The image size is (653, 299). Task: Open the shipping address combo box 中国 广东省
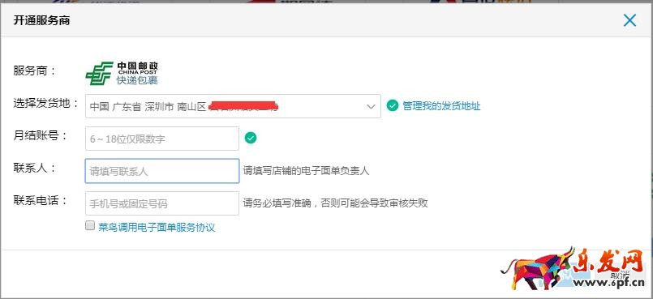(x=234, y=106)
